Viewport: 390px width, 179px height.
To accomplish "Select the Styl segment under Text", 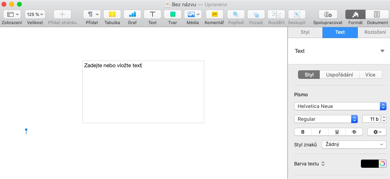I will [x=309, y=75].
